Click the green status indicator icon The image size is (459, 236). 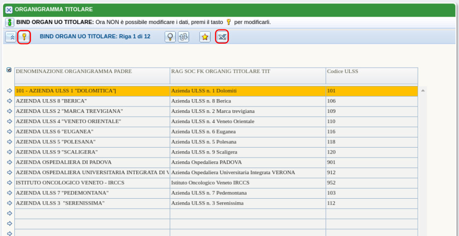click(x=10, y=23)
